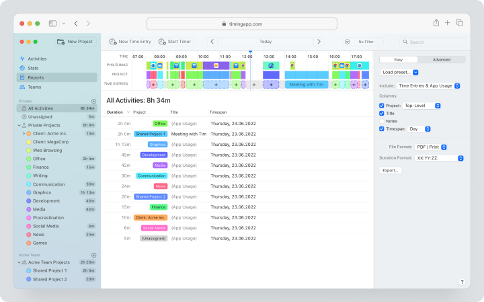The height and width of the screenshot is (302, 484).
Task: Go to next day with right arrow
Action: click(x=319, y=42)
